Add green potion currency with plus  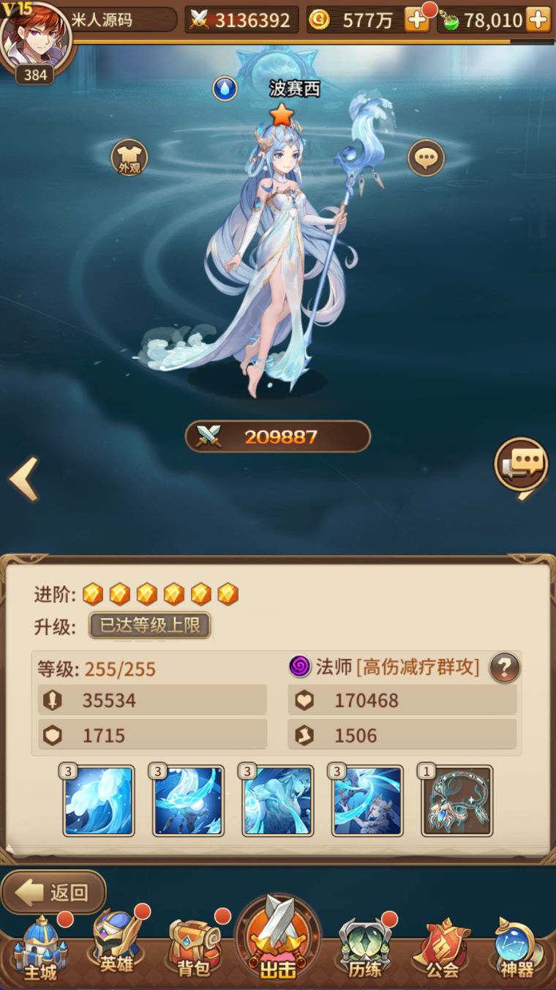[x=538, y=20]
